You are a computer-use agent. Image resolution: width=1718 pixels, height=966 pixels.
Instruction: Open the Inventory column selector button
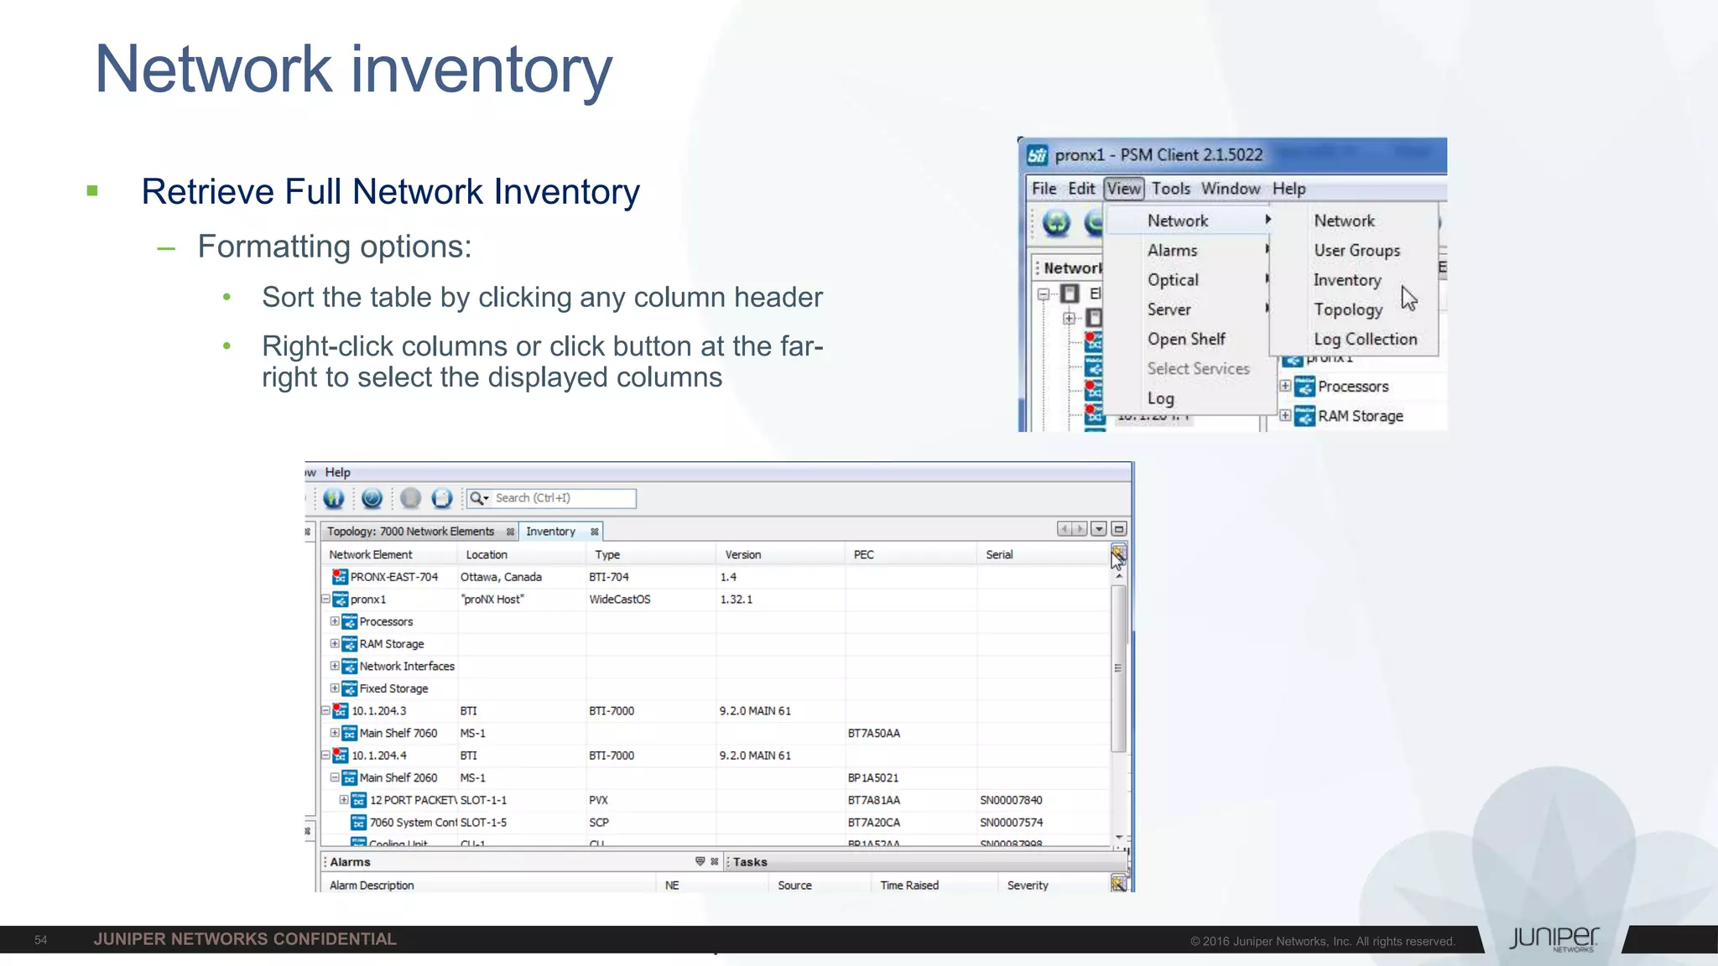[x=1118, y=552]
